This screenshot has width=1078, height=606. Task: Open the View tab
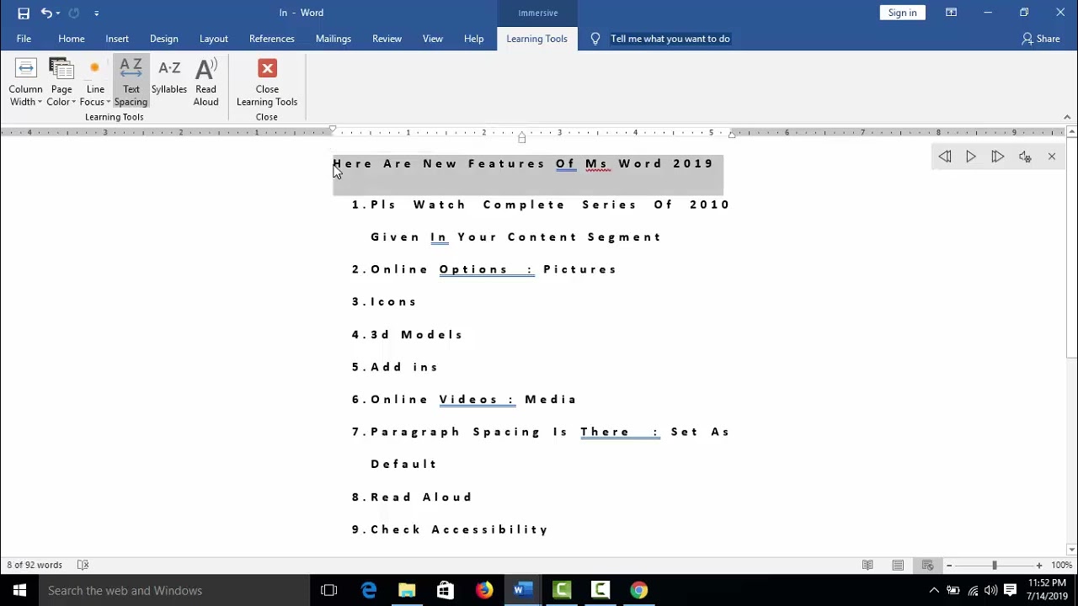433,39
